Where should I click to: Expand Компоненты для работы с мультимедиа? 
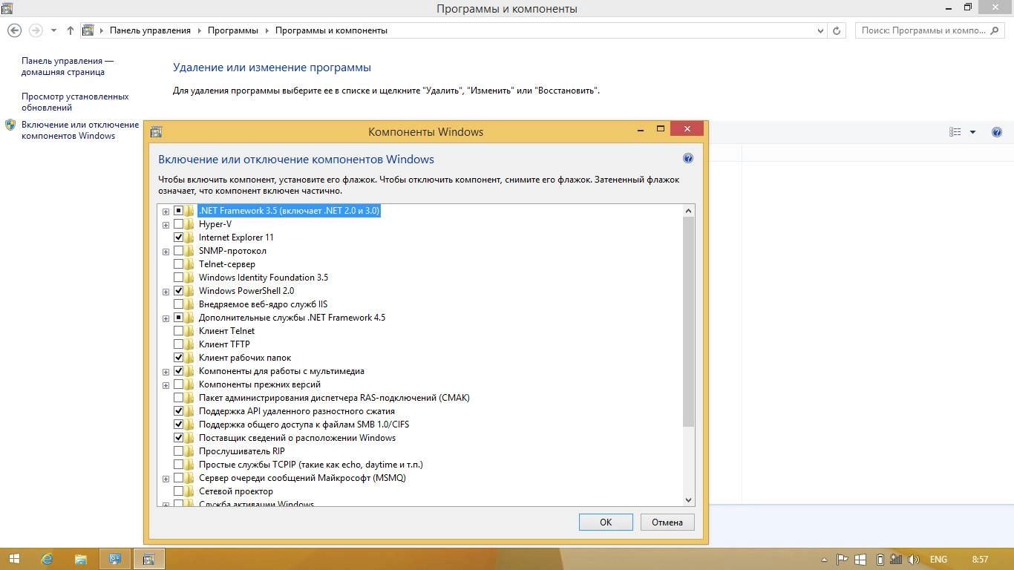point(166,372)
